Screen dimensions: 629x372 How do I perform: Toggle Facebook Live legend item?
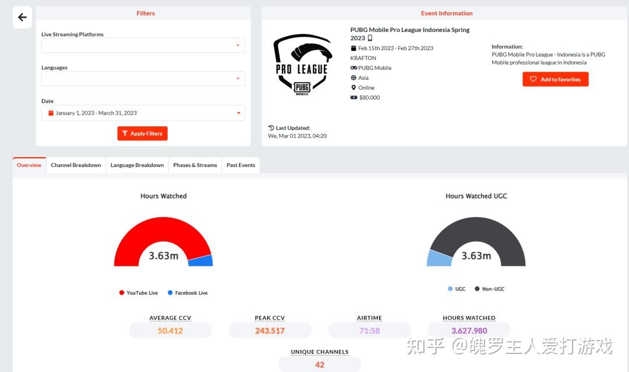188,293
